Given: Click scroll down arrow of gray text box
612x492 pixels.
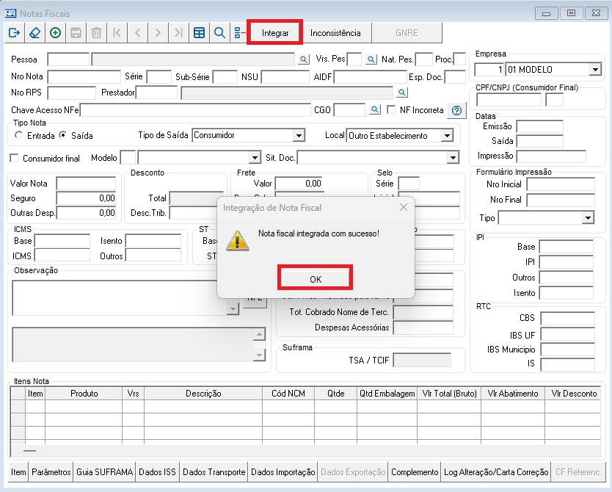Looking at the screenshot, I should coord(260,355).
